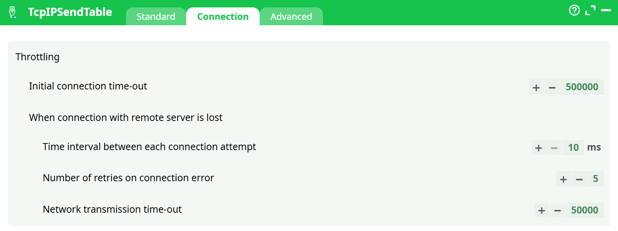618x231 pixels.
Task: Decrease the Network transmission time-out
Action: click(x=557, y=210)
